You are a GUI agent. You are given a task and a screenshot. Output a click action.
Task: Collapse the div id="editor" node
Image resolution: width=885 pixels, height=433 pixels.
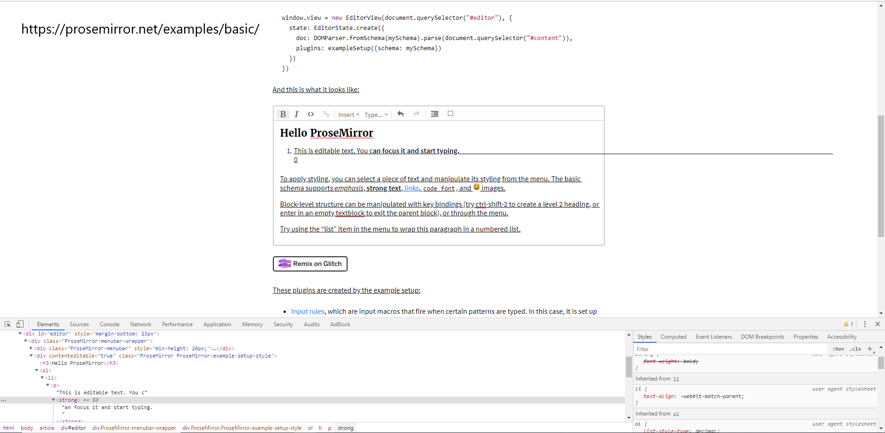pos(20,334)
